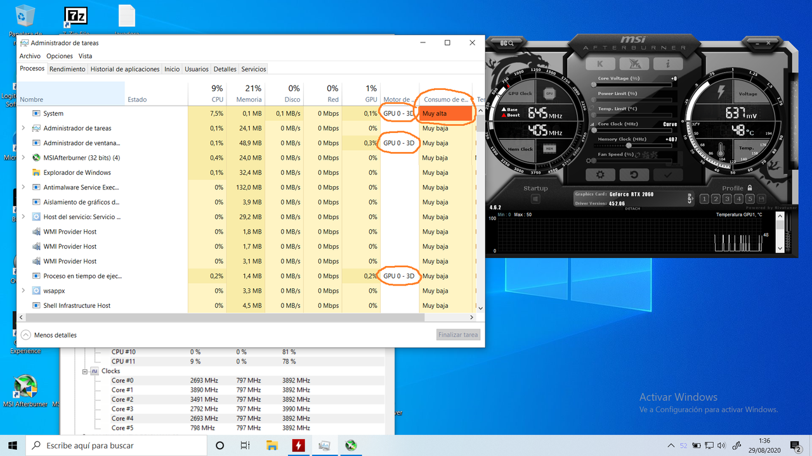Collapse the Clocks tree node
Screen dimensions: 812x456
[84, 371]
